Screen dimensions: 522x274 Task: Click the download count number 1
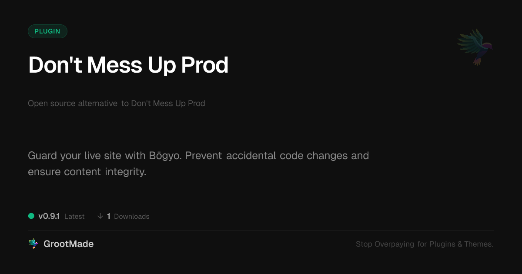click(x=109, y=216)
